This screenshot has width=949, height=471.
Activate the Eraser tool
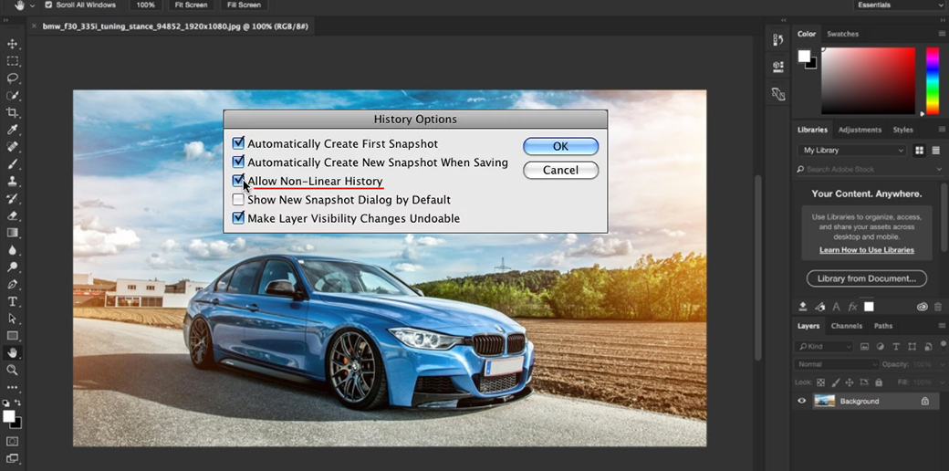click(13, 215)
